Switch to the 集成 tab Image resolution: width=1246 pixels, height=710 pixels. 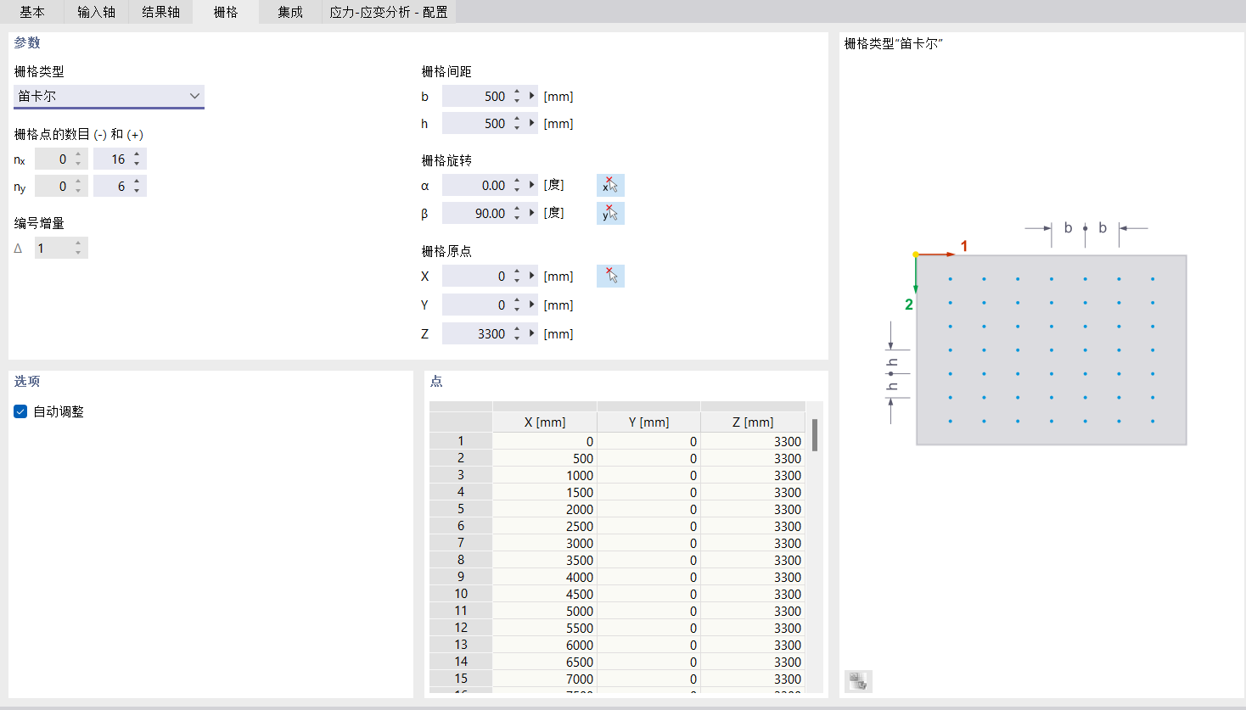tap(290, 12)
